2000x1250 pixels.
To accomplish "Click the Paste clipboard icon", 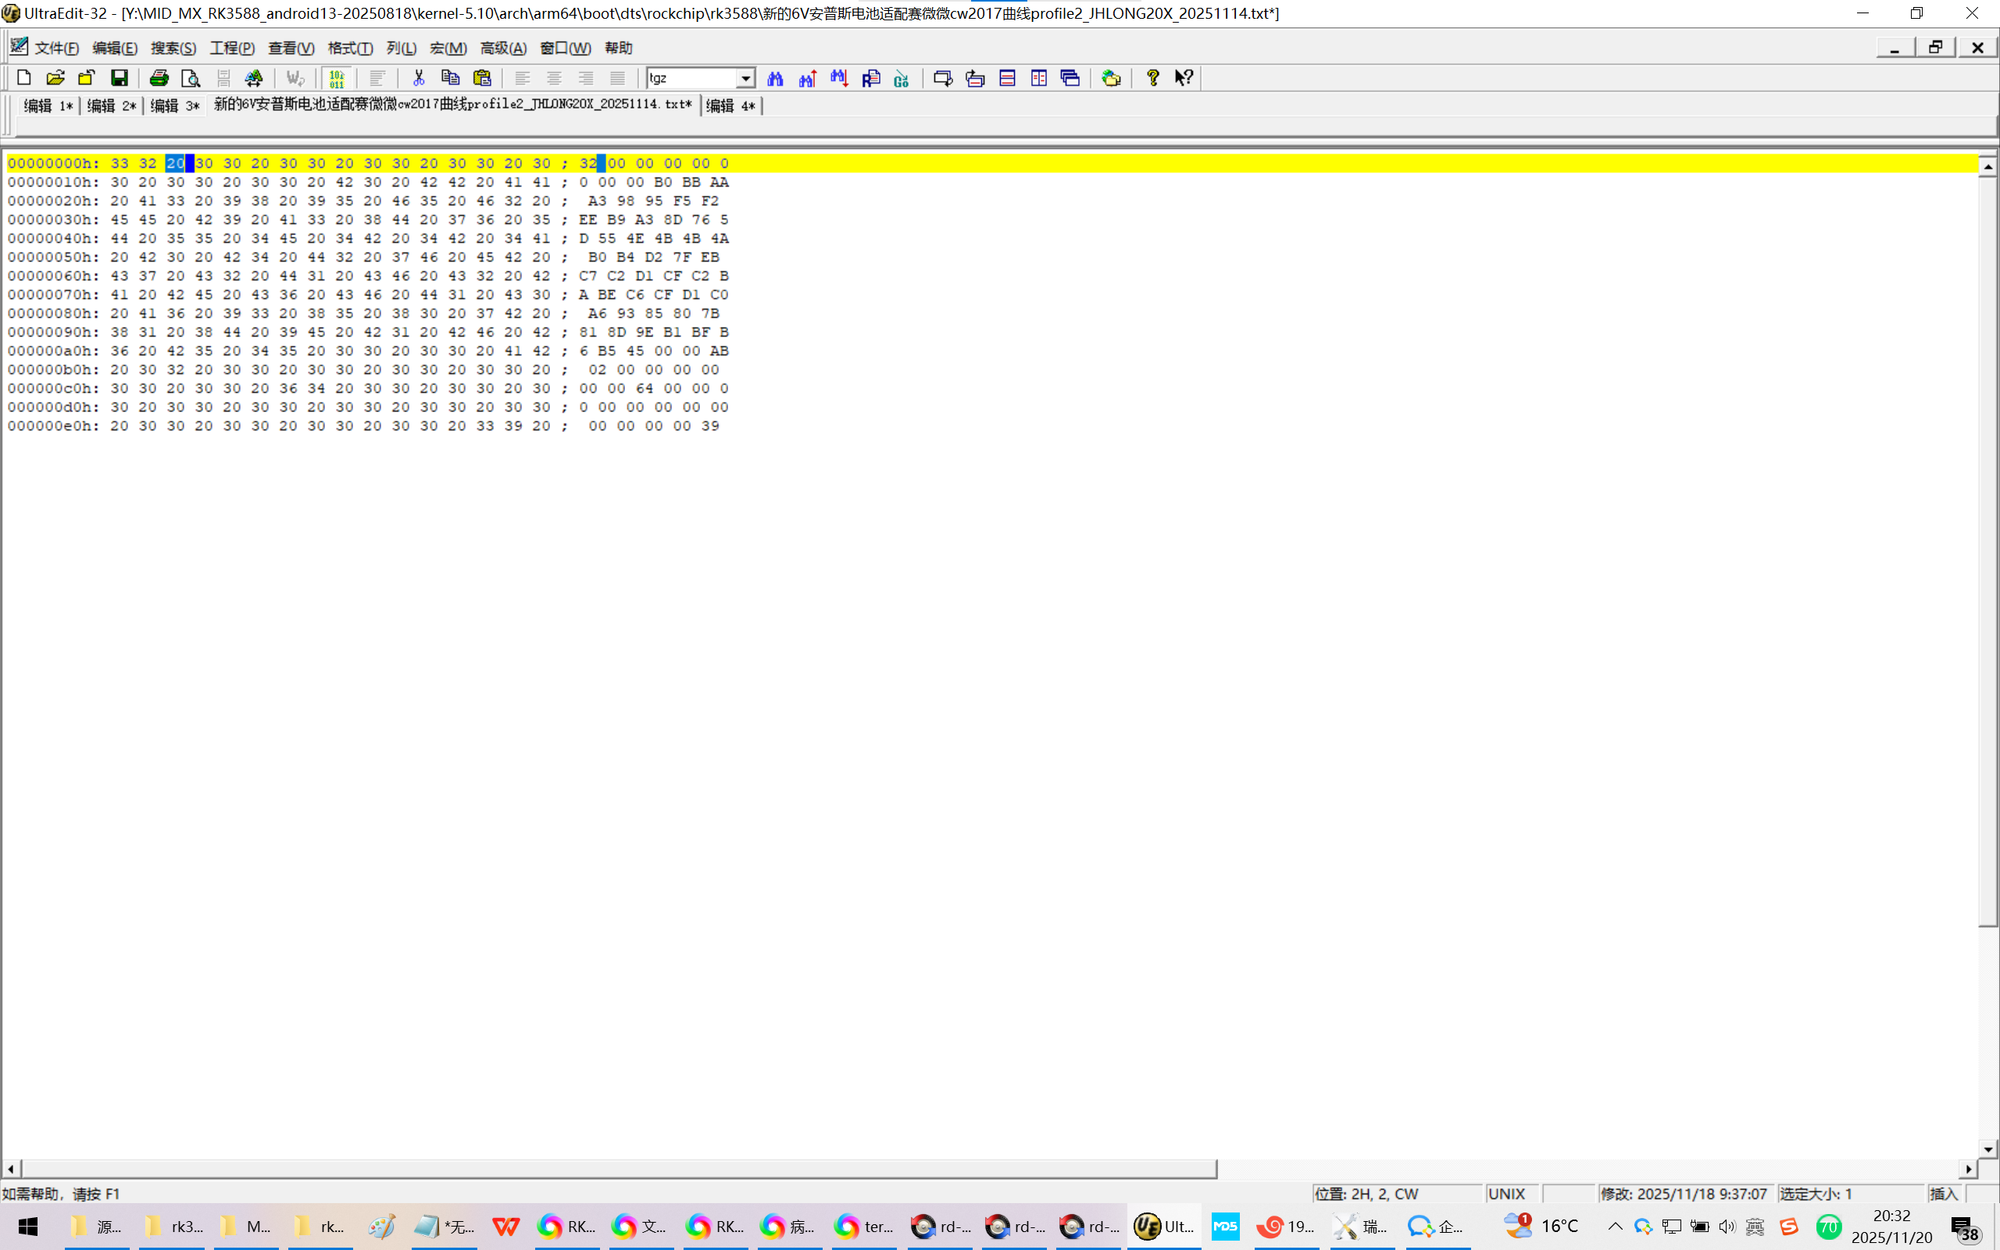I will 482,77.
